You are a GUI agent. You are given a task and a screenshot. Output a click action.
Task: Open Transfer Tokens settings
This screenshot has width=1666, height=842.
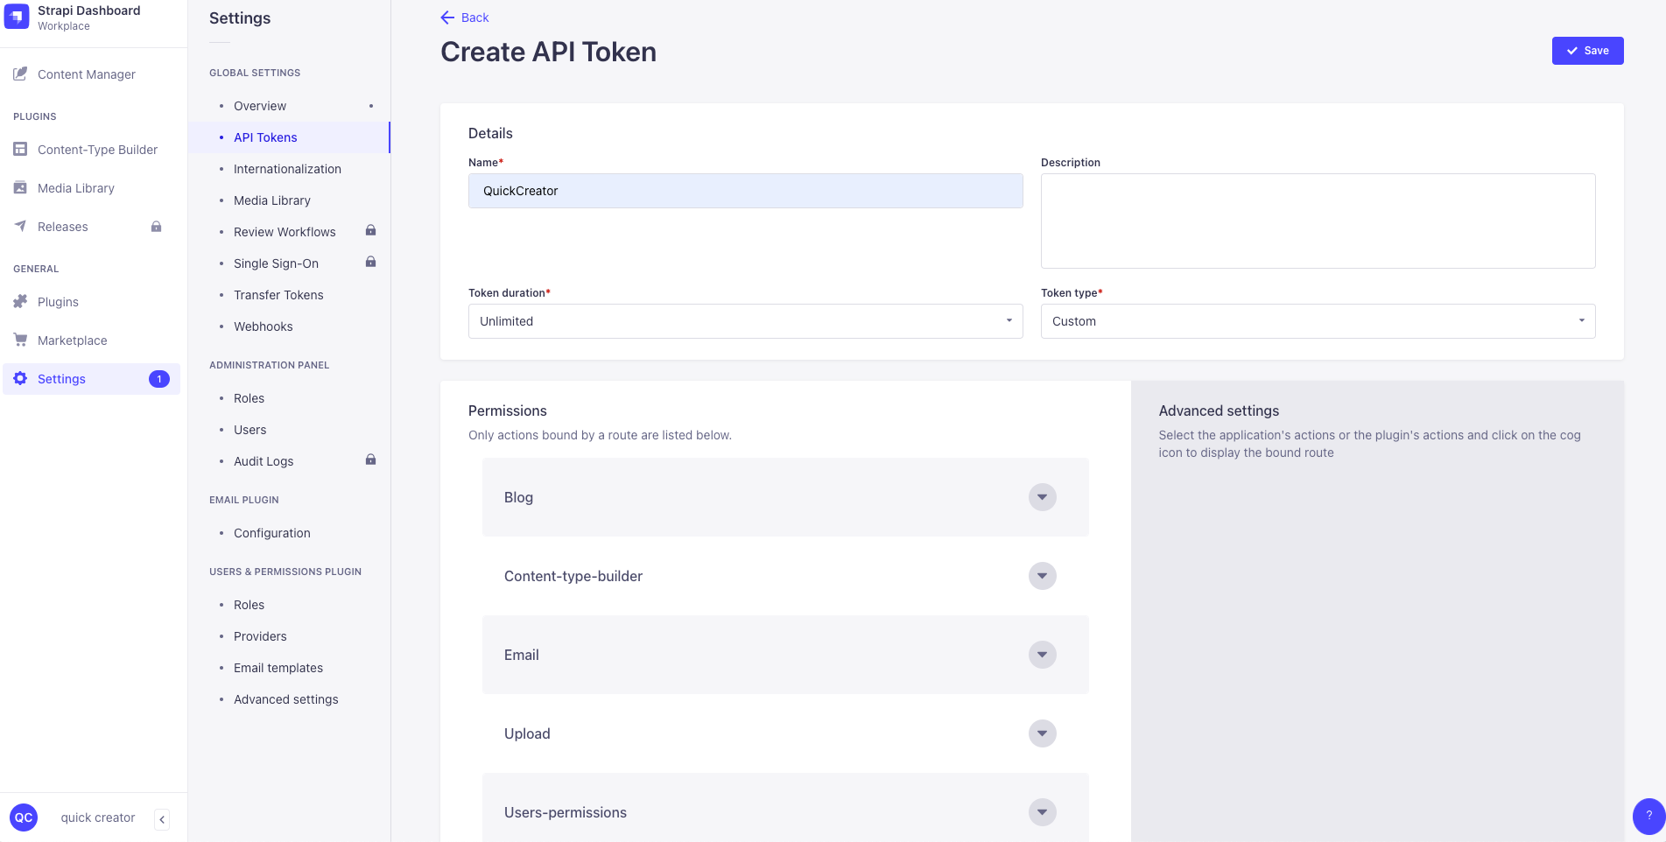(x=278, y=295)
